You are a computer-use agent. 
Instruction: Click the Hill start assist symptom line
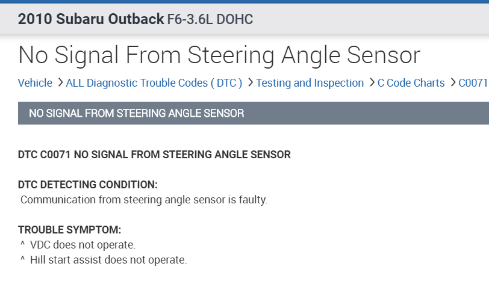108,260
